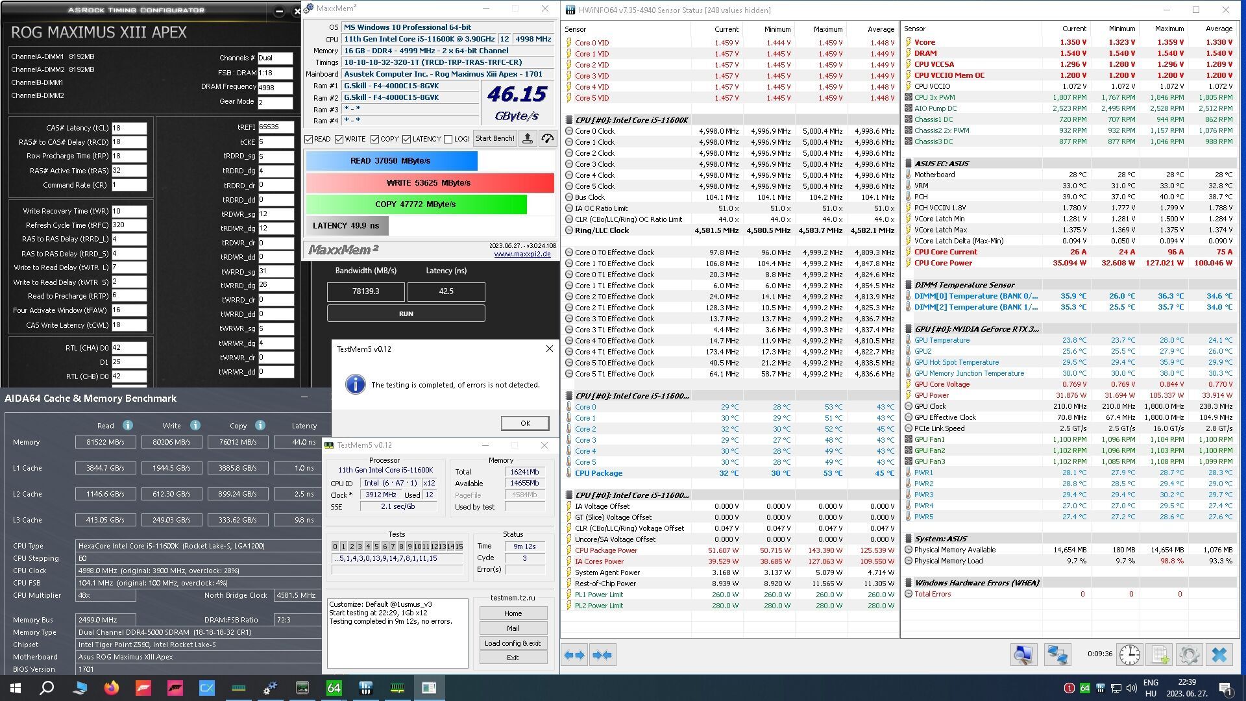Click HWiNFO expand columns double-arrow icon

point(574,655)
